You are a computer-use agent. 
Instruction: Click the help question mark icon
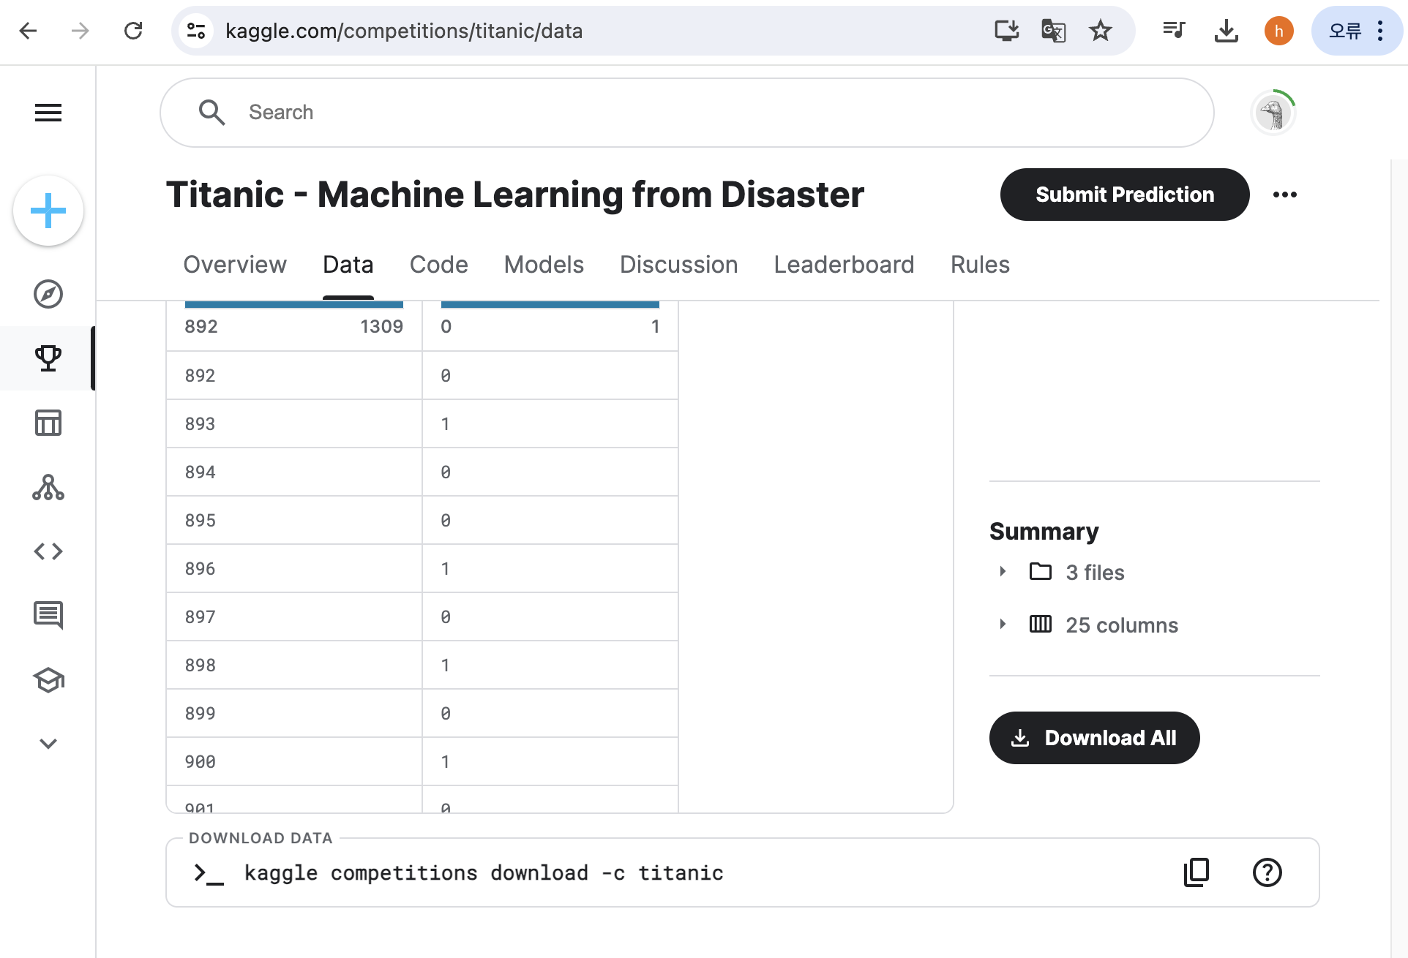1267,872
